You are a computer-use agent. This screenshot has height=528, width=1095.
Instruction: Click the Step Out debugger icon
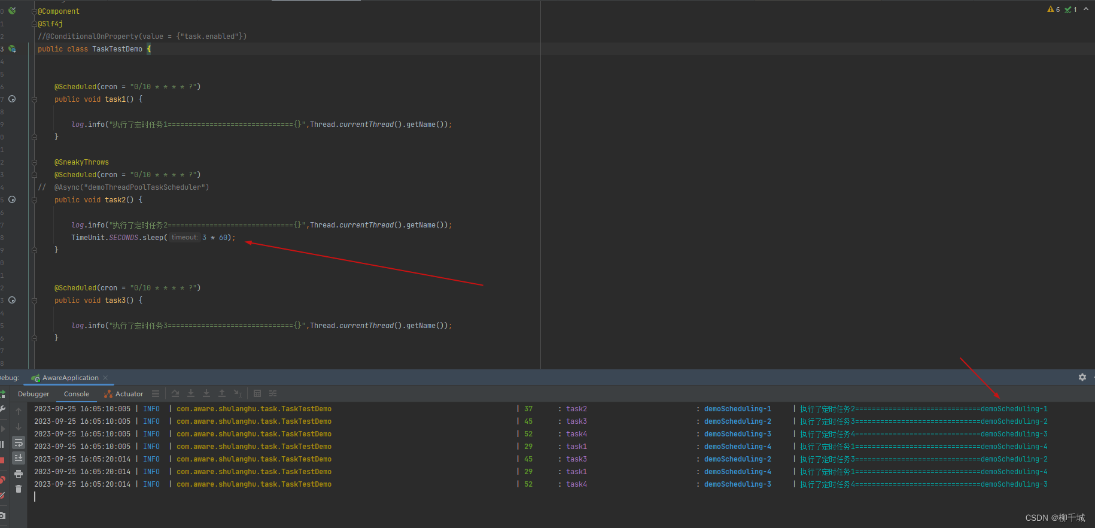click(222, 393)
